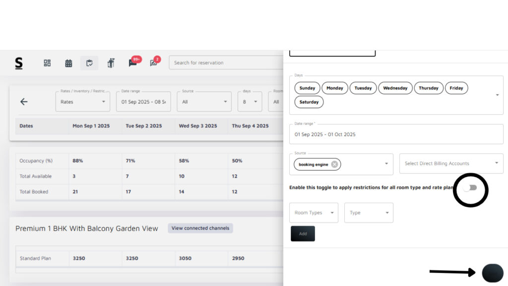Open the Source dropdown arrow in the side panel
This screenshot has width=508, height=286.
[x=386, y=164]
